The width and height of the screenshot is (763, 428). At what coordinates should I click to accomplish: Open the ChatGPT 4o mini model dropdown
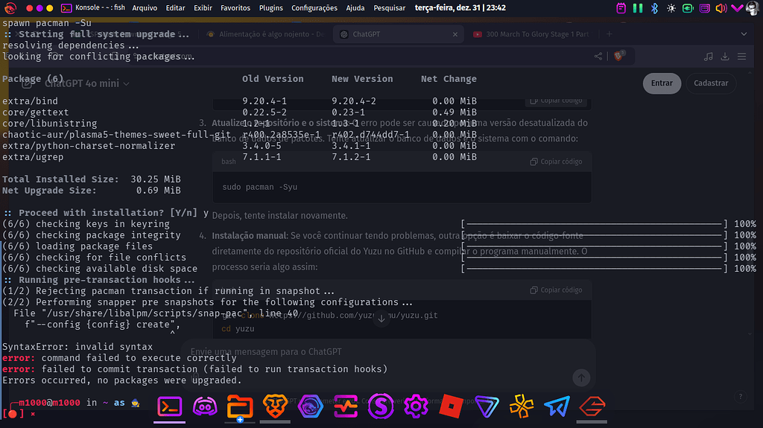[87, 83]
